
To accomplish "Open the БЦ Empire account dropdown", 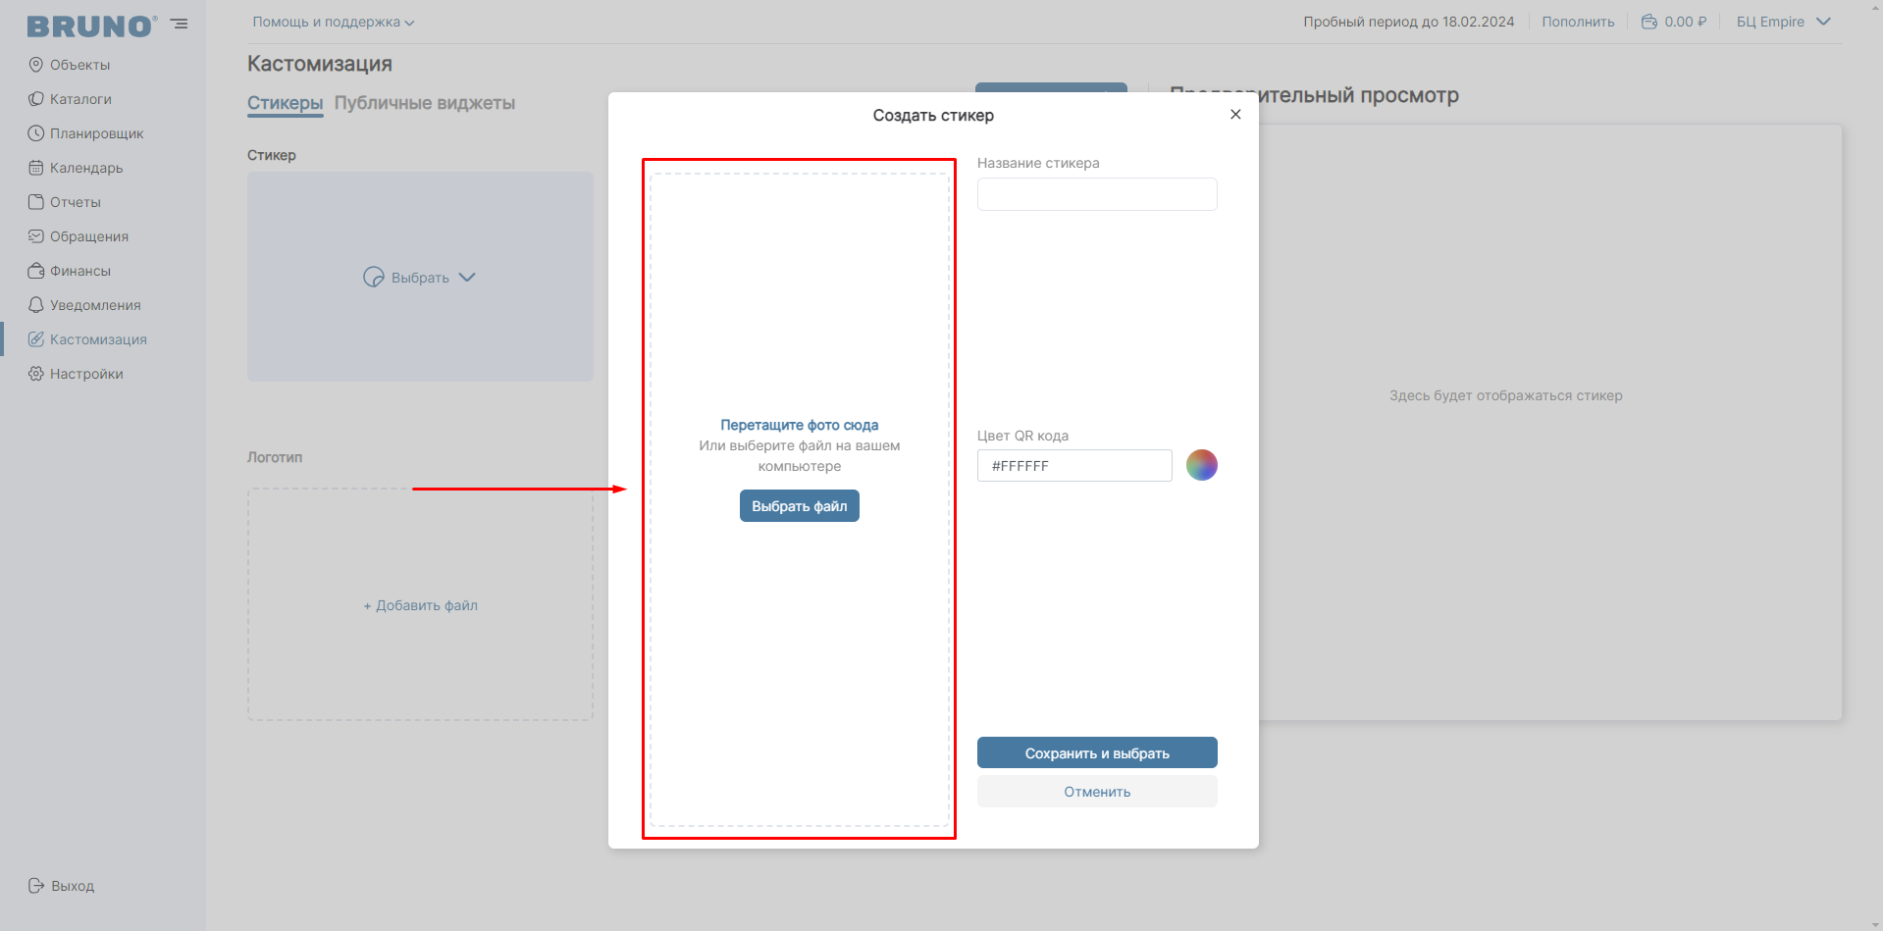I will coord(1784,22).
